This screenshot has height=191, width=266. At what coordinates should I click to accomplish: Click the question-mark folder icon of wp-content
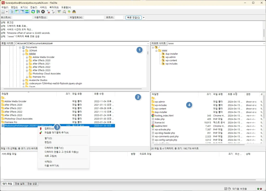click(163, 60)
